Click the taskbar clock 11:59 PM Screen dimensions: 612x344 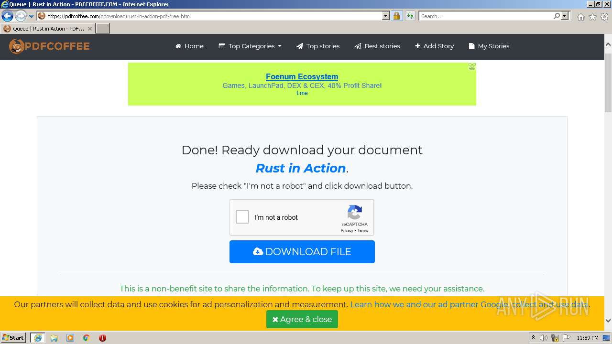(588, 338)
